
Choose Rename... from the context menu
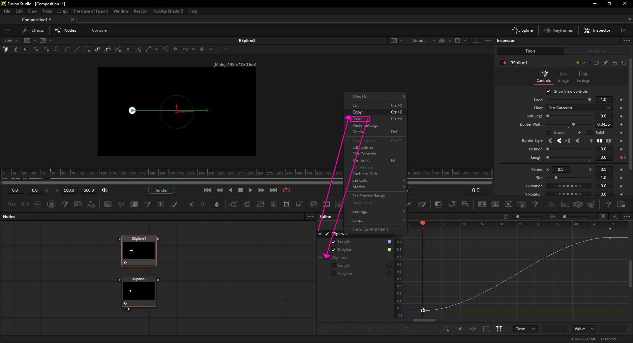tap(375, 161)
